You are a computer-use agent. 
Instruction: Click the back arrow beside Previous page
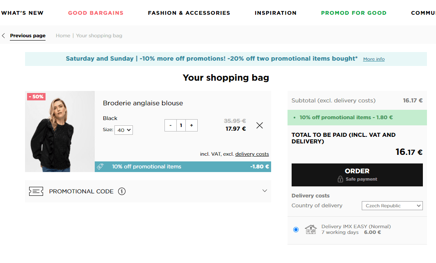[x=3, y=36]
